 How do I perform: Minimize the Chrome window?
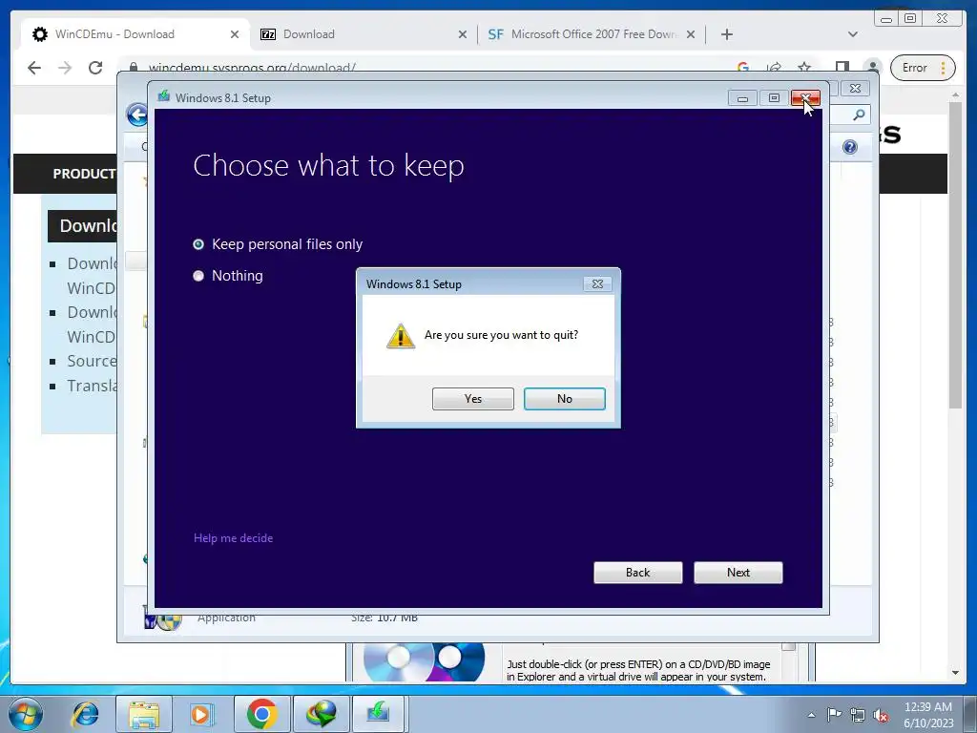click(x=885, y=19)
